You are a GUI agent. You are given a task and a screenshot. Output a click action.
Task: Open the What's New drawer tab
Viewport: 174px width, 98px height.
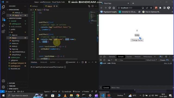click(115, 88)
